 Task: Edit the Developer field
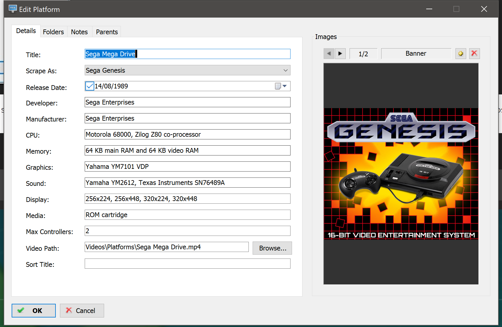[x=188, y=102]
